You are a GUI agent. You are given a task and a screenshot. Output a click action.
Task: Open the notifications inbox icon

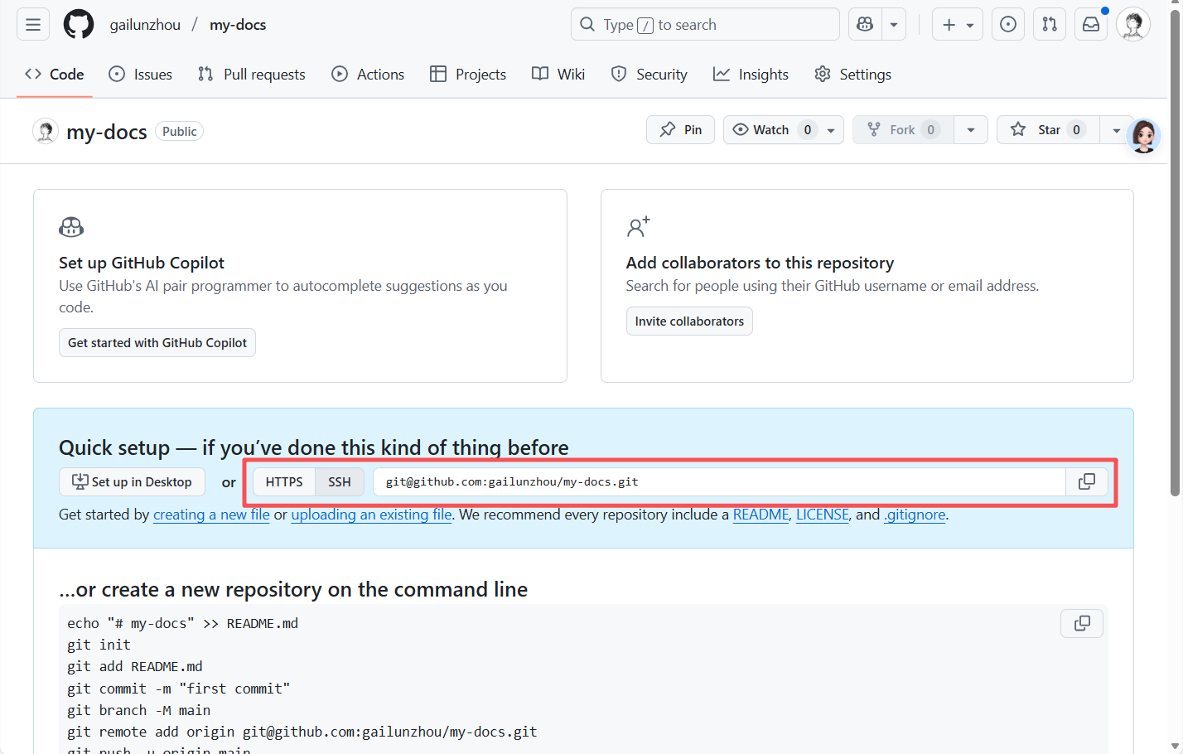point(1091,25)
